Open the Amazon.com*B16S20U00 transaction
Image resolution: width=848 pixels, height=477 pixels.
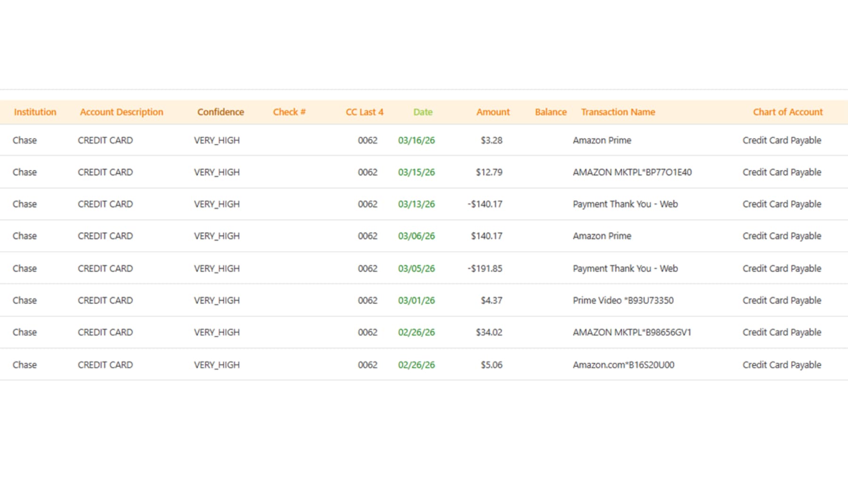coord(623,365)
